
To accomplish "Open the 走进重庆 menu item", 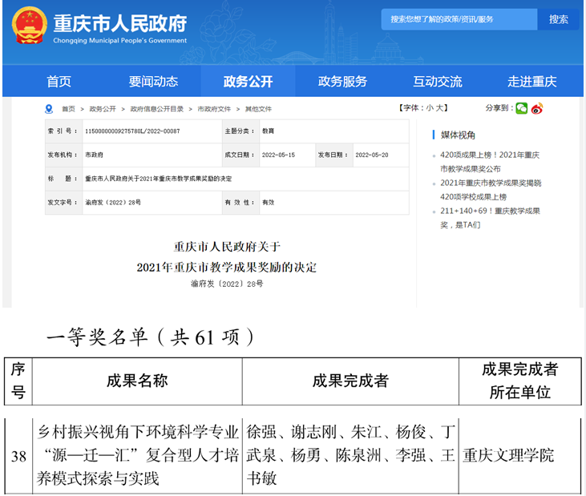I will 531,81.
